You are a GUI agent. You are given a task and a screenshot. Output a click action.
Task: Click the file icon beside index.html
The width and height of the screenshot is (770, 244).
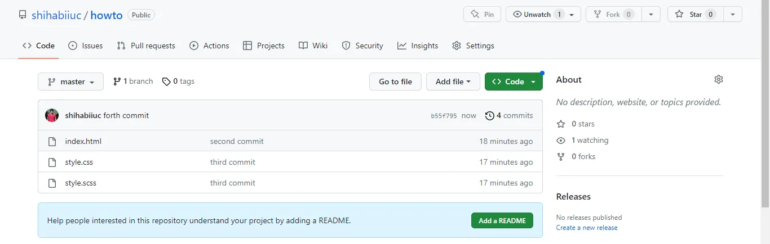52,141
